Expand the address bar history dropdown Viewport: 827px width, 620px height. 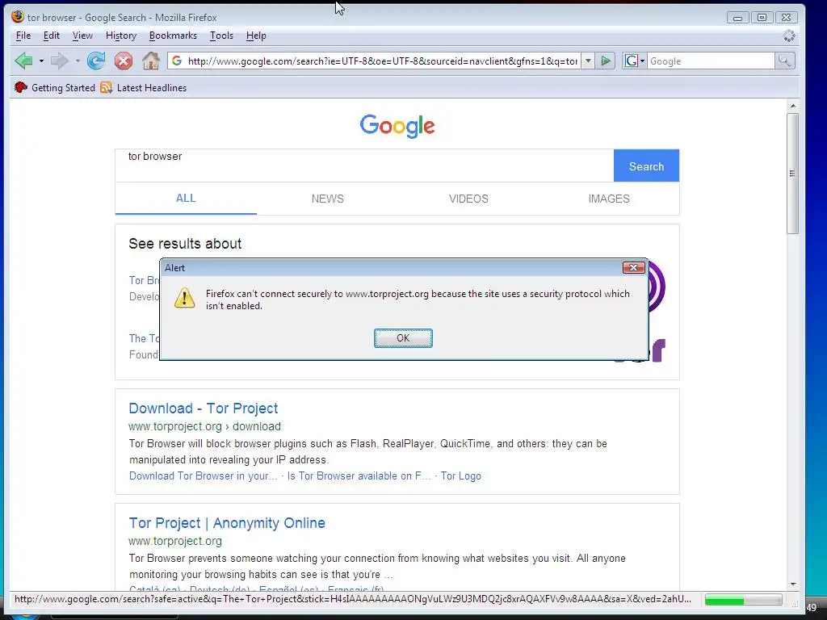pos(588,61)
